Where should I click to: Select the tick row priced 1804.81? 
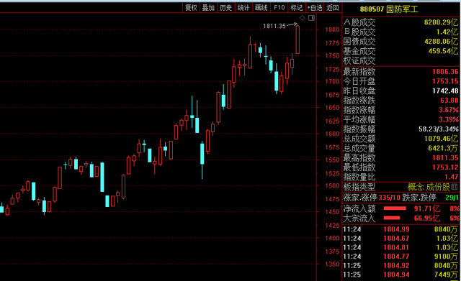click(x=400, y=247)
